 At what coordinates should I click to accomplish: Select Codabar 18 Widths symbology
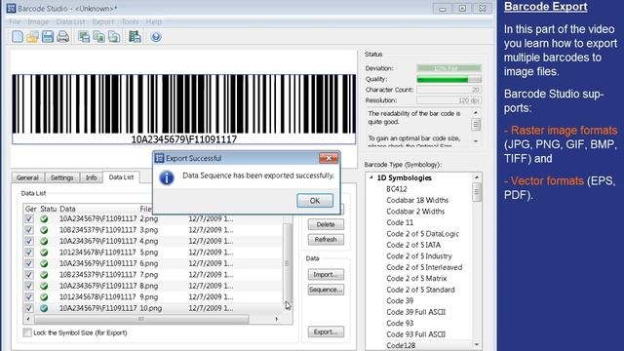point(417,200)
